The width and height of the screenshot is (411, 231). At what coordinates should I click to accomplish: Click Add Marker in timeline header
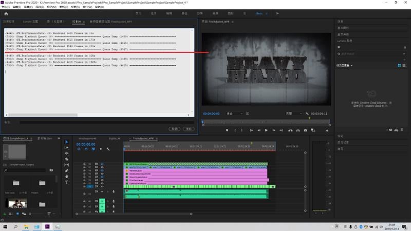101,149
